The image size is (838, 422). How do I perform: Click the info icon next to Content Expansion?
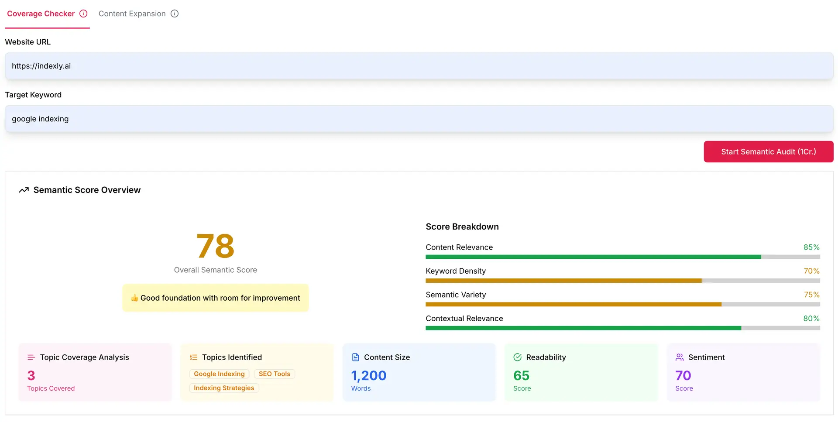175,14
